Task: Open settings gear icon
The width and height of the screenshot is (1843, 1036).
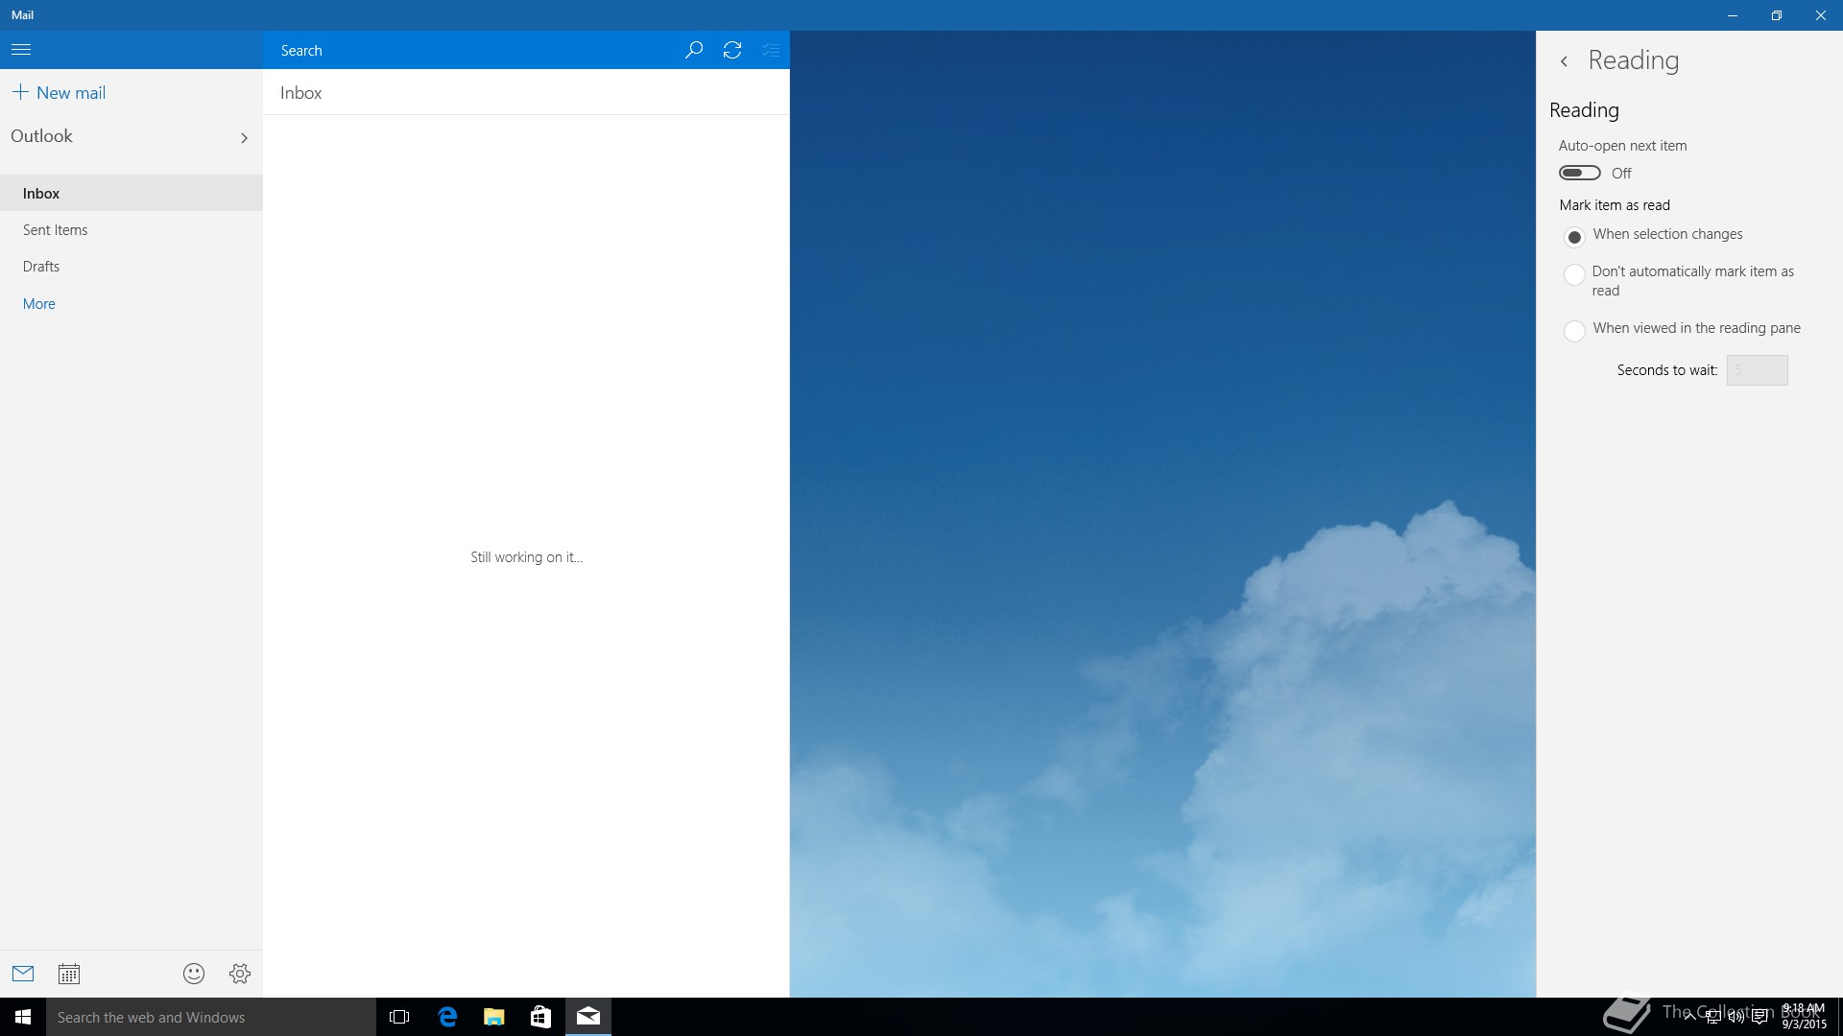Action: [x=240, y=974]
